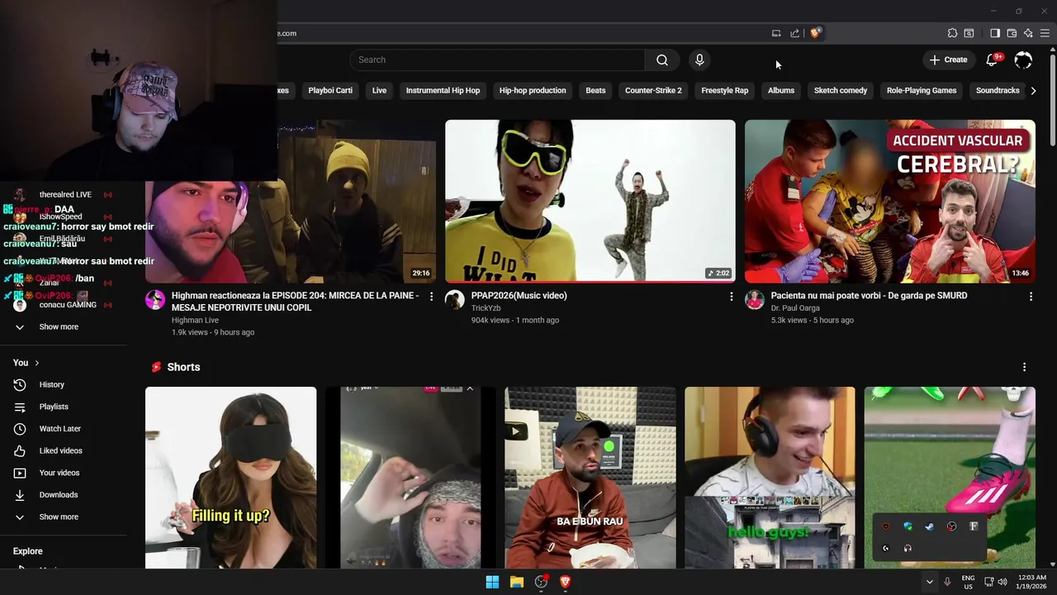Open the notifications bell with 9+ badge
The height and width of the screenshot is (595, 1057).
[993, 59]
